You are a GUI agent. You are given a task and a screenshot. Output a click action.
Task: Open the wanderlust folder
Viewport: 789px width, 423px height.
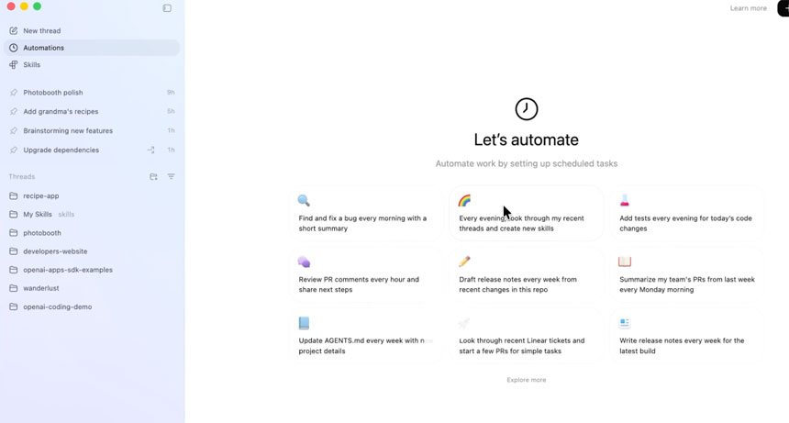pyautogui.click(x=41, y=288)
